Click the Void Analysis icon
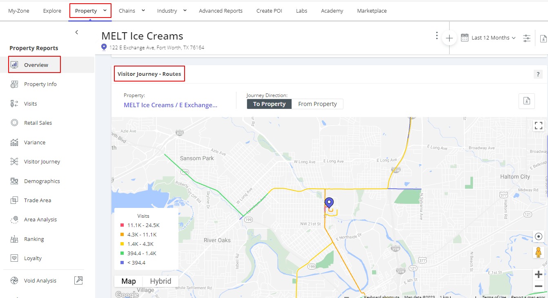Screen dimensions: 548x298 (14, 280)
